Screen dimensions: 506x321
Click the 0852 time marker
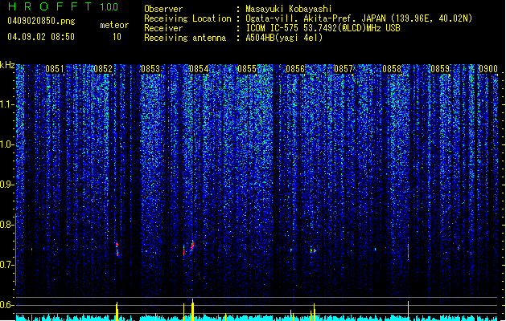pyautogui.click(x=103, y=69)
